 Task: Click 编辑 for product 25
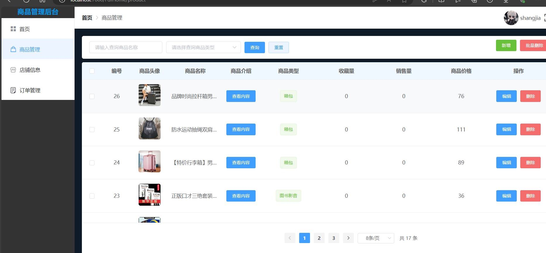tap(507, 129)
